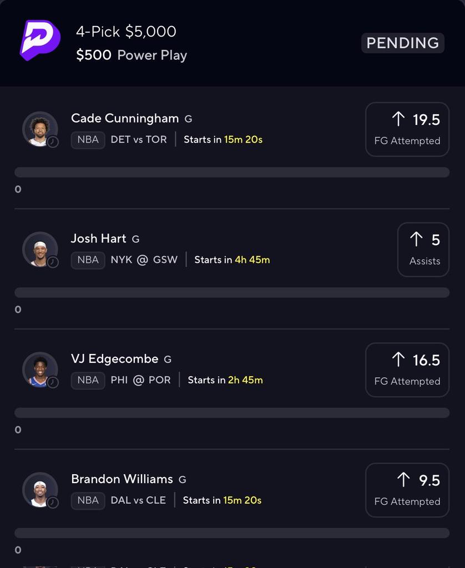Tap the up arrow on Cade Cunningham's 19.5 pick
Screen dimensions: 465x568
tap(398, 119)
